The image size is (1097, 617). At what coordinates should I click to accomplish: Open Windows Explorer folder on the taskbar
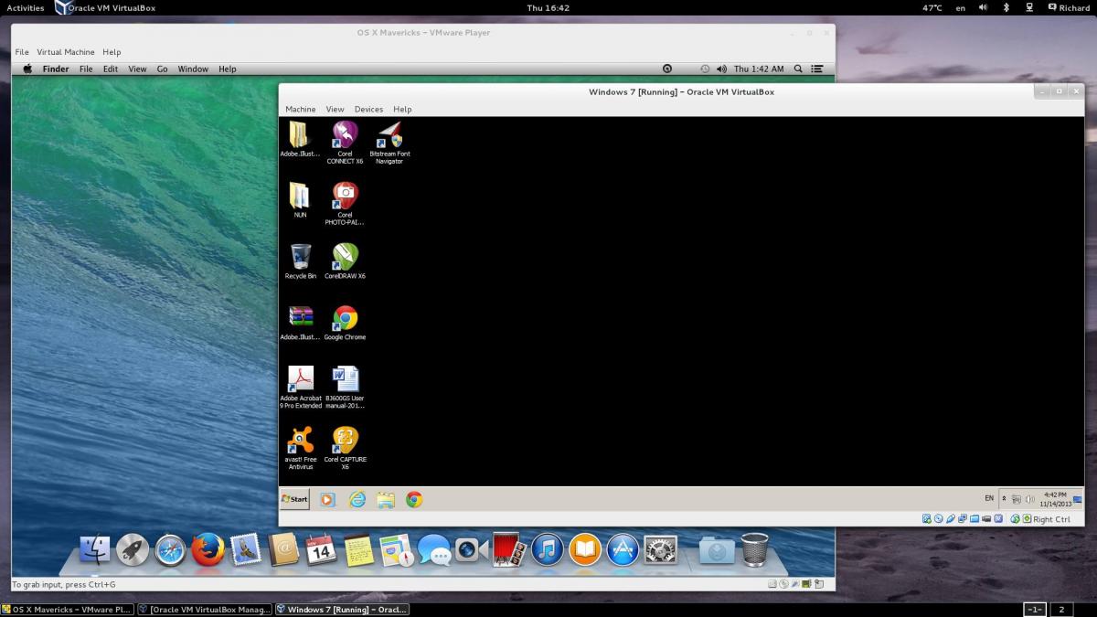(386, 499)
